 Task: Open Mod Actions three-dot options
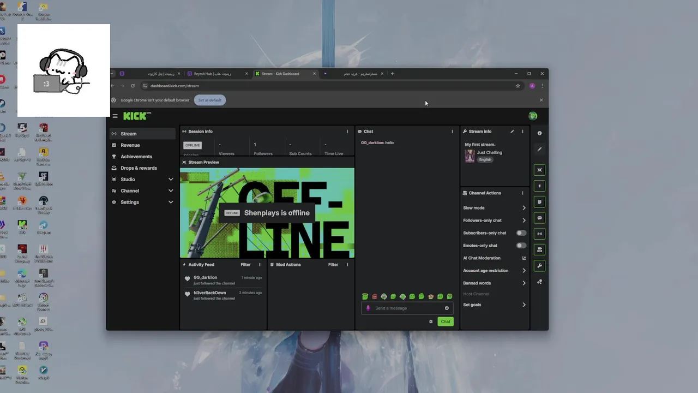[x=347, y=265]
